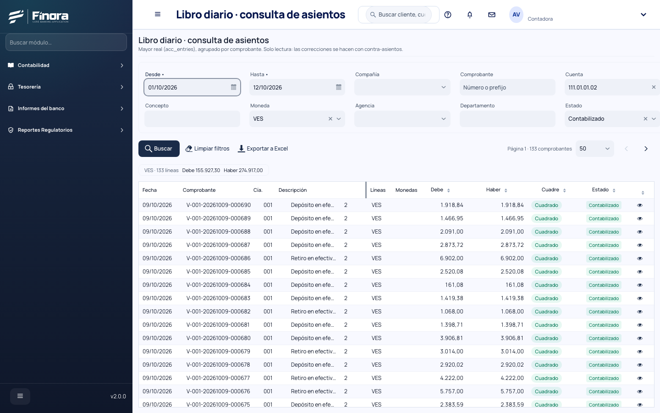The image size is (660, 413).
Task: Open the Estado dropdown
Action: coord(654,119)
